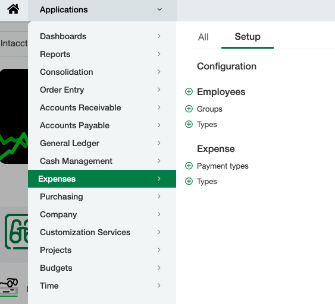Expand Dashboards submenu chevron
Image resolution: width=335 pixels, height=304 pixels.
click(159, 36)
